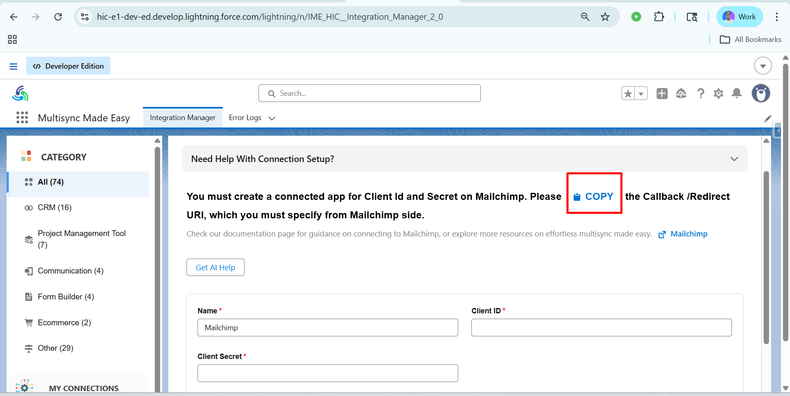Screen dimensions: 790x396
Task: Expand the Error Logs tab chevron menu
Action: (x=272, y=118)
